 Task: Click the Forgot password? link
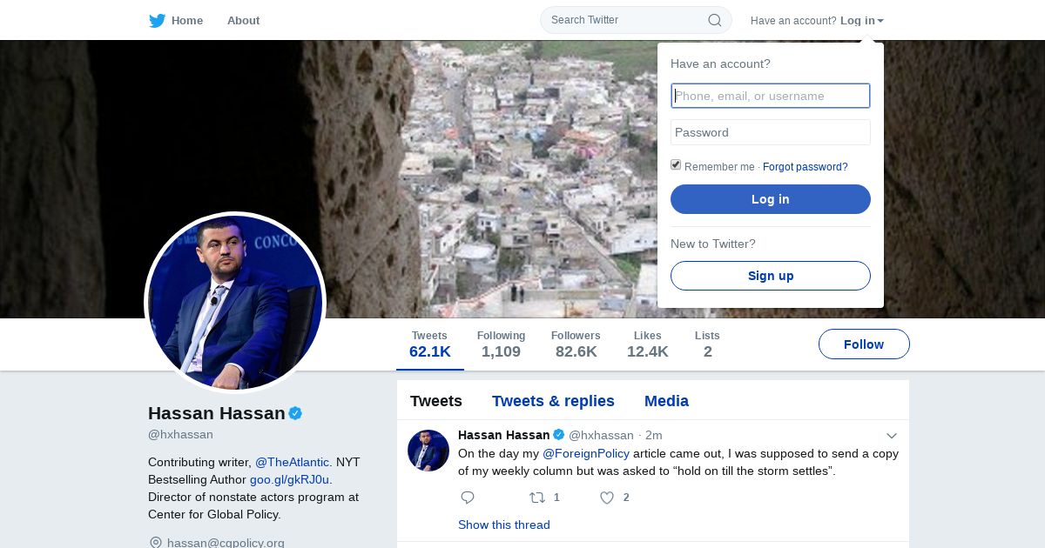(x=805, y=167)
